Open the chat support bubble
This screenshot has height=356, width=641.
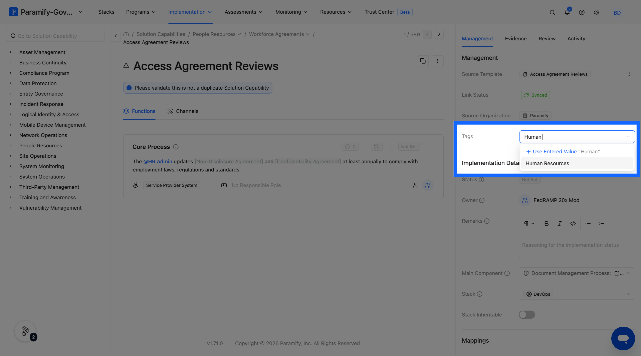[623, 338]
